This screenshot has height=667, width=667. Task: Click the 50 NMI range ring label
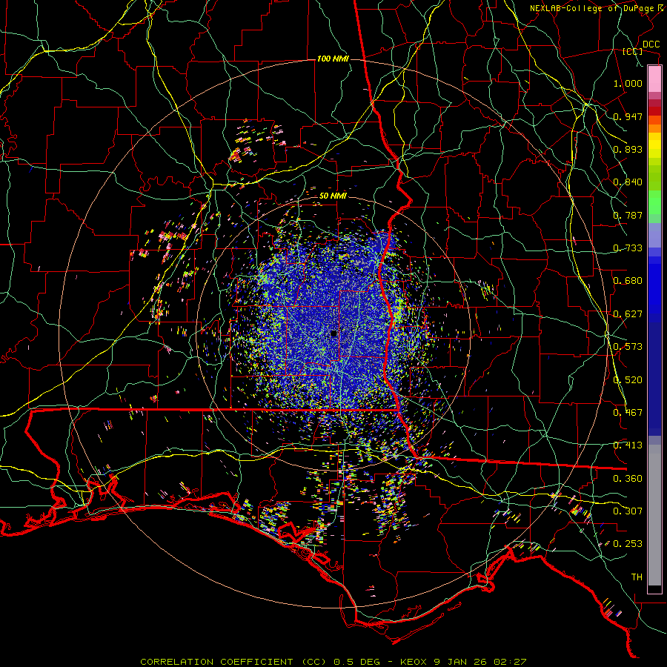333,196
